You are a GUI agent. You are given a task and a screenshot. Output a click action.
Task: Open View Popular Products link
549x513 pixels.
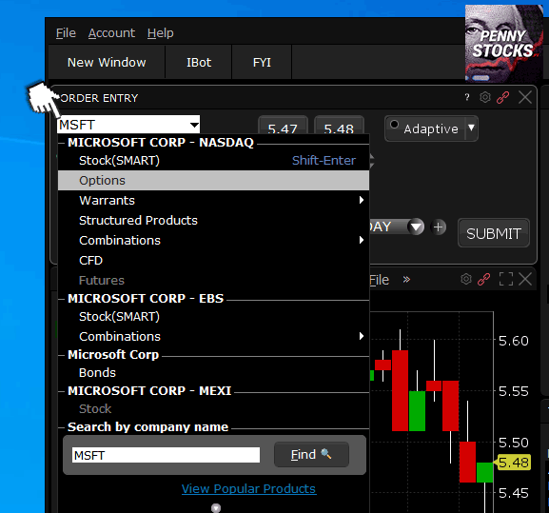(x=249, y=488)
